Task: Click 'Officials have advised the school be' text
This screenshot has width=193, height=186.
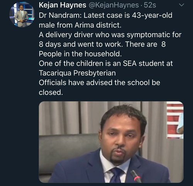Action: pyautogui.click(x=100, y=82)
